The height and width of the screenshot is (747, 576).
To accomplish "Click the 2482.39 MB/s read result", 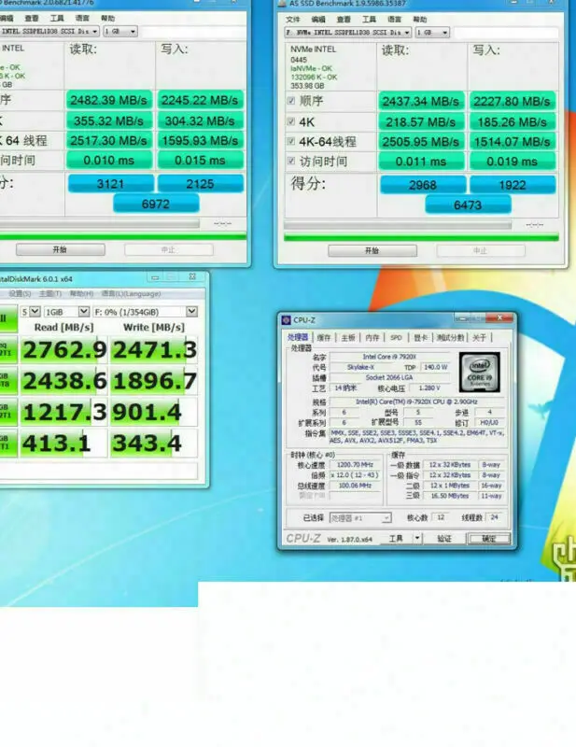I will (109, 100).
